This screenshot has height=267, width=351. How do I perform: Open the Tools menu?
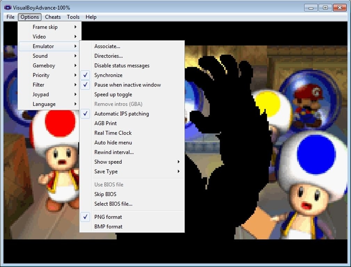(73, 17)
